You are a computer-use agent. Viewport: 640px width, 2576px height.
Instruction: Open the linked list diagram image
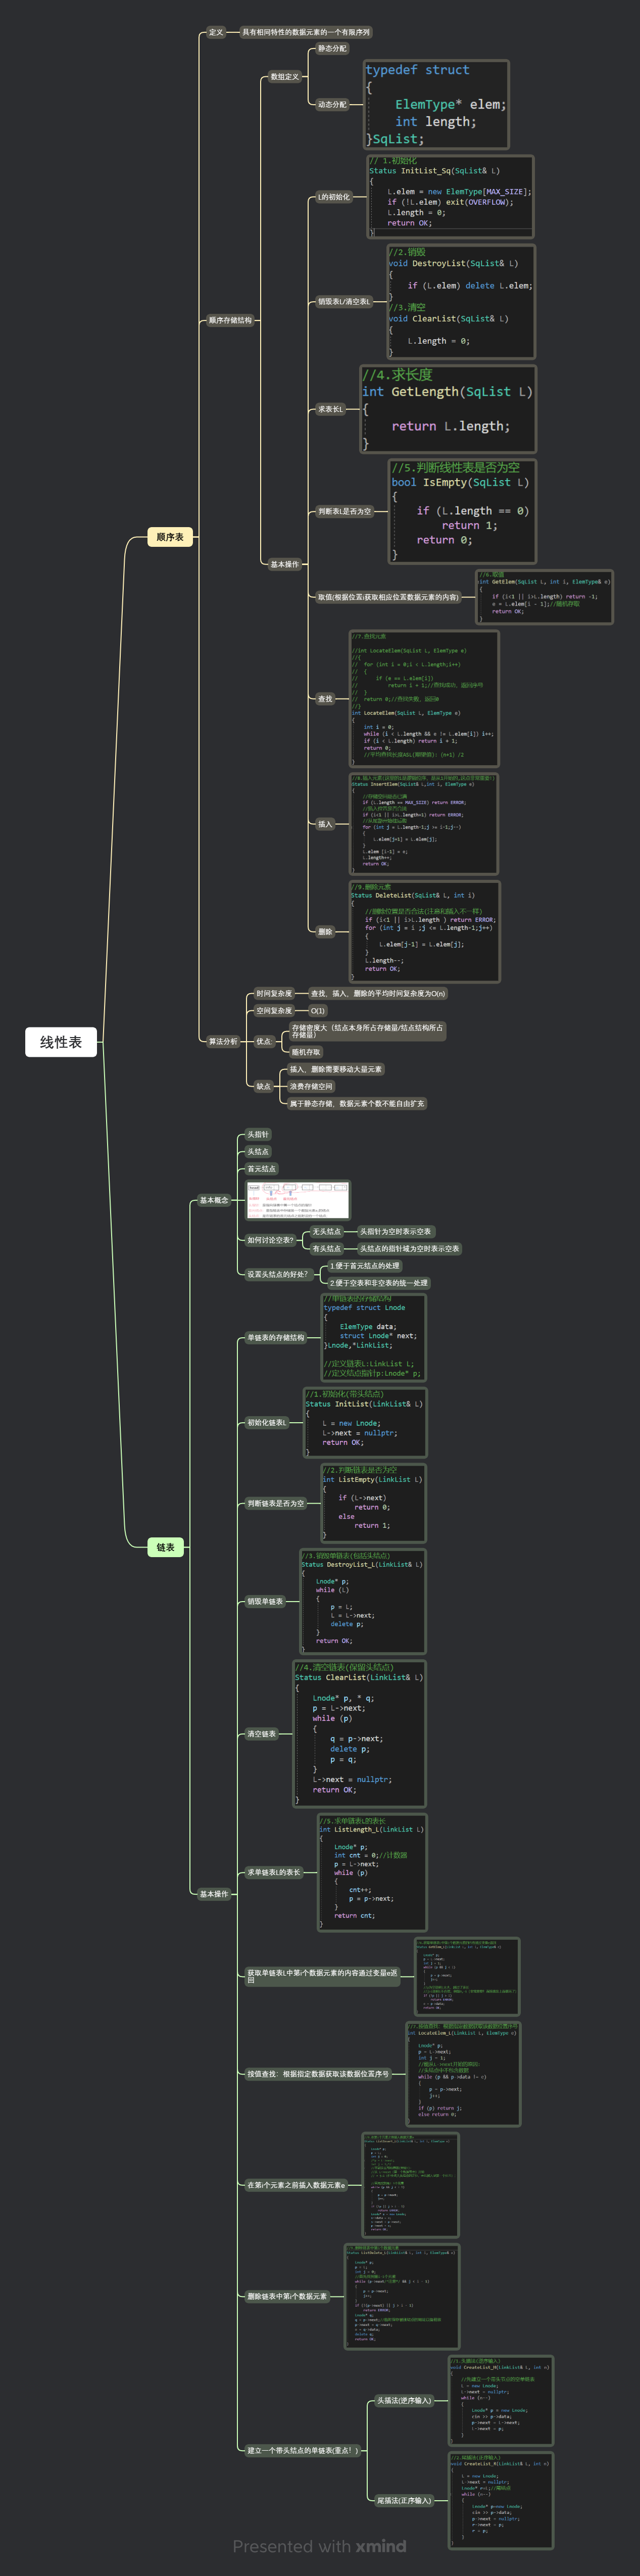coord(298,1200)
